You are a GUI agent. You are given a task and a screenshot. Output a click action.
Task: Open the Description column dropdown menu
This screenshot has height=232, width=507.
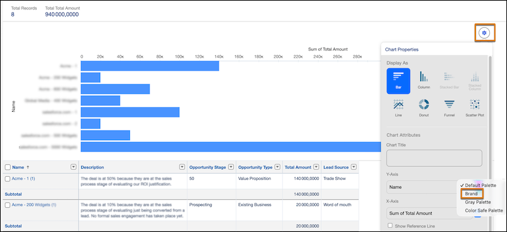[182, 167]
